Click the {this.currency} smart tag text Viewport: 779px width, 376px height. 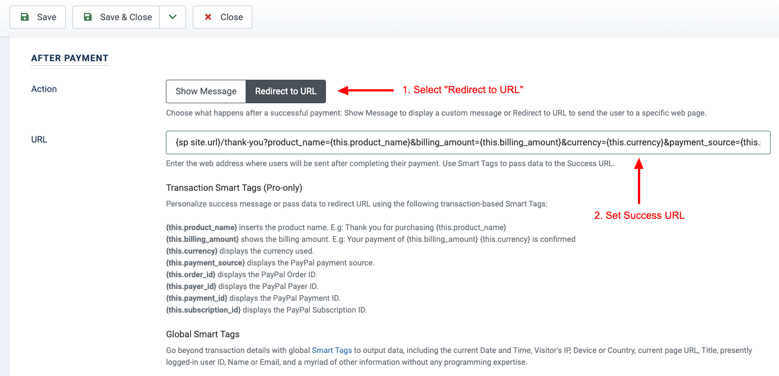click(x=192, y=251)
